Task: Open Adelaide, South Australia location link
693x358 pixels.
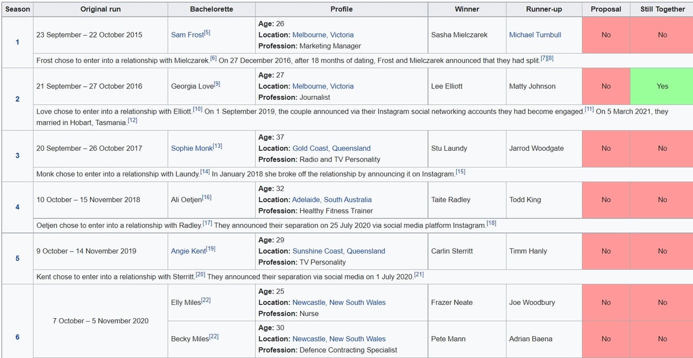Action: pyautogui.click(x=331, y=200)
